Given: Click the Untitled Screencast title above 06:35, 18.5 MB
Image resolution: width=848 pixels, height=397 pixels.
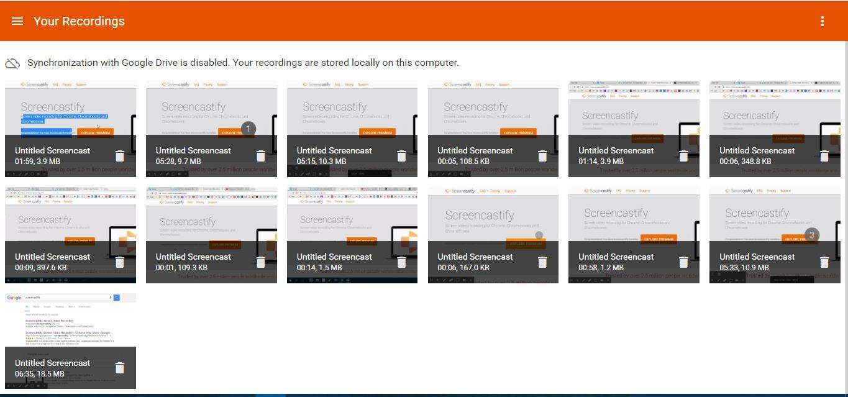Looking at the screenshot, I should [52, 363].
